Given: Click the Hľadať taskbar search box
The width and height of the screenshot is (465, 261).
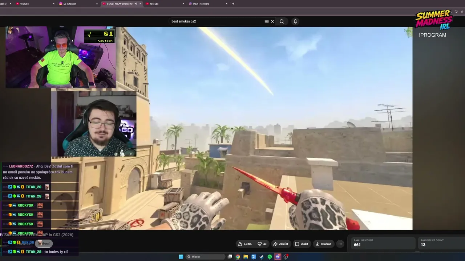Looking at the screenshot, I should [x=205, y=257].
